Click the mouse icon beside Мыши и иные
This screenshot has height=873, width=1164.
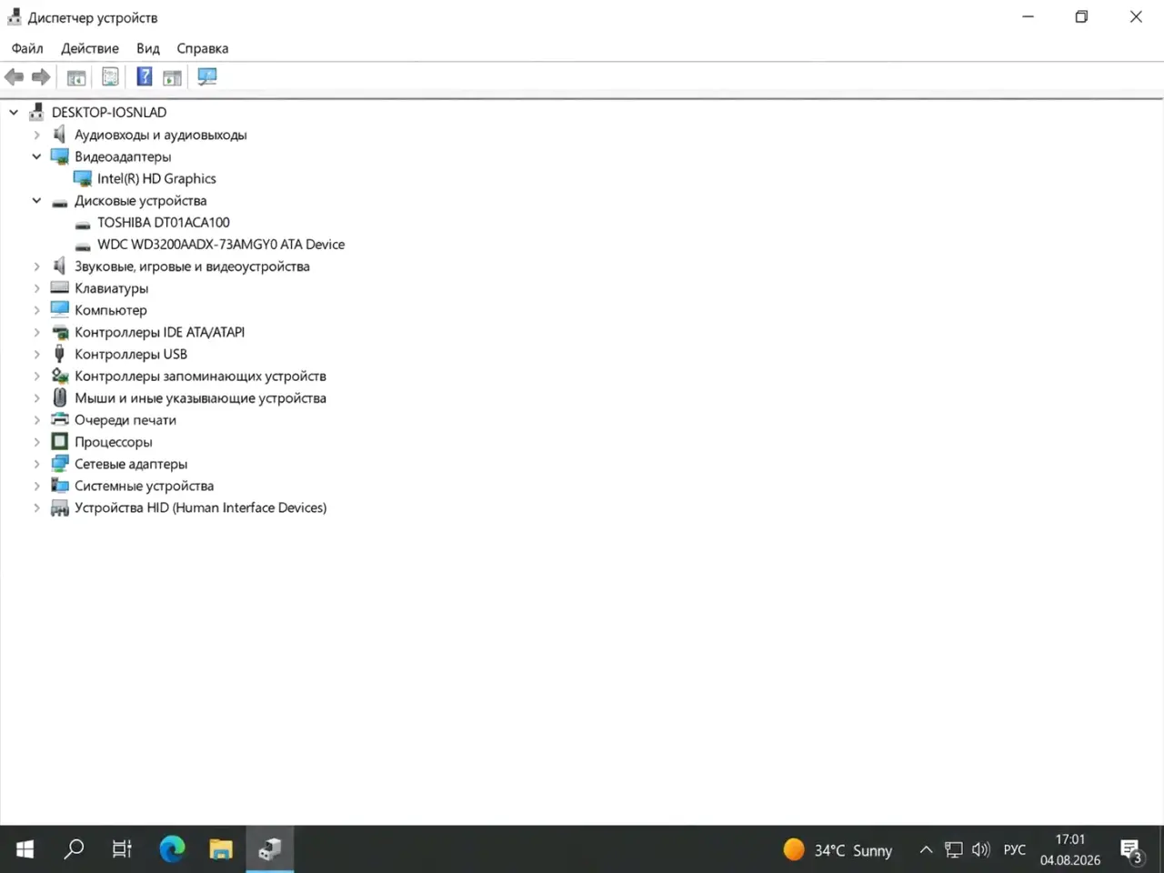pyautogui.click(x=59, y=397)
